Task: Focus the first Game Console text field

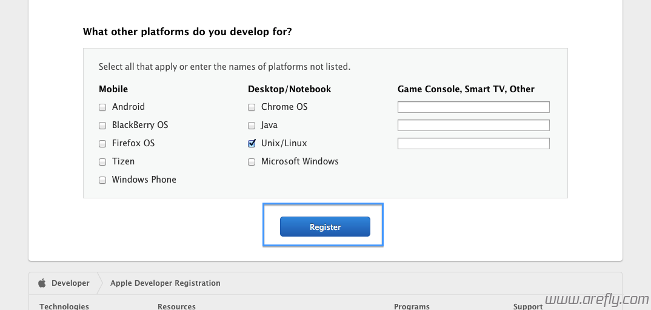Action: 473,107
